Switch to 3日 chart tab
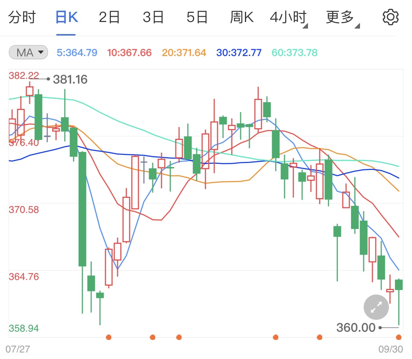Screen dimensions: 412x359 click(153, 17)
